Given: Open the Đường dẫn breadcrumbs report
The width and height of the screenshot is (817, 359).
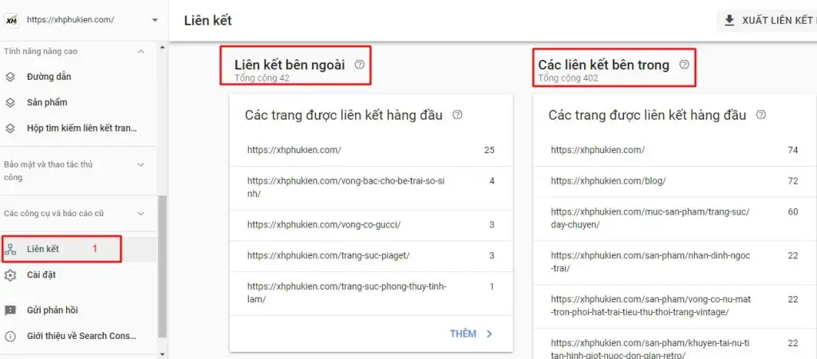Looking at the screenshot, I should 46,77.
